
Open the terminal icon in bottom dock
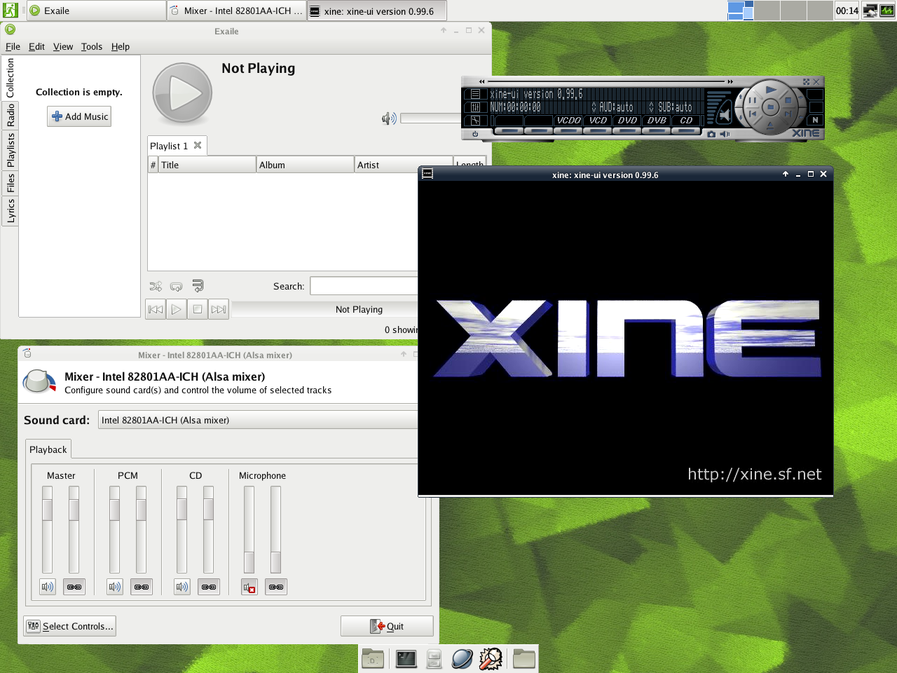[406, 659]
